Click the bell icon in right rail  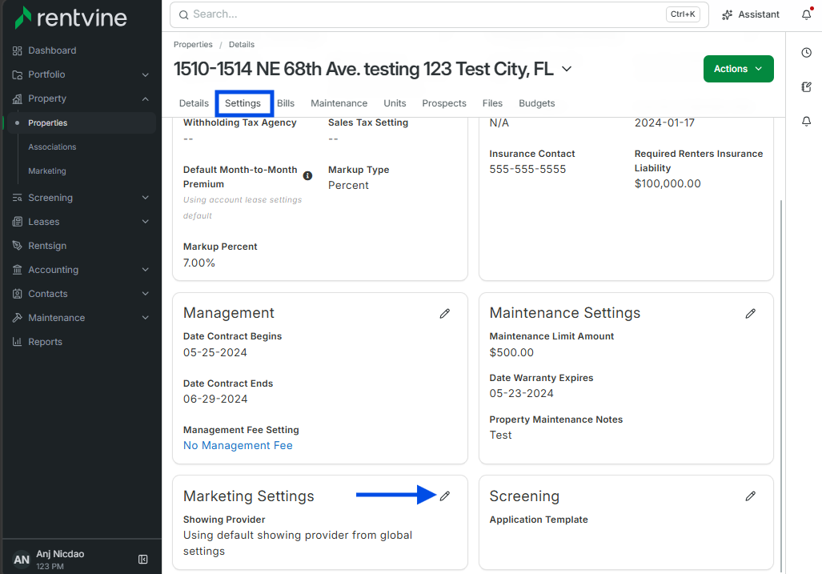(806, 122)
